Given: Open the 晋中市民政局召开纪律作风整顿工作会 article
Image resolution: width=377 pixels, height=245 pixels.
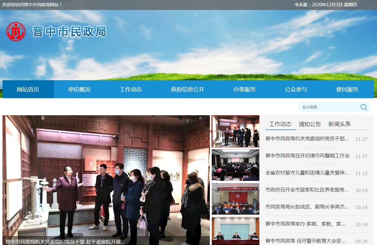Looking at the screenshot, I should click(x=307, y=156).
